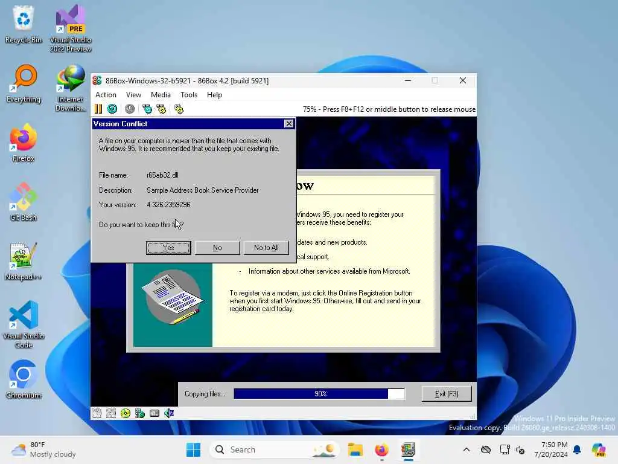Click CD-ROM drive status icon
This screenshot has height=464, width=618.
(x=126, y=413)
